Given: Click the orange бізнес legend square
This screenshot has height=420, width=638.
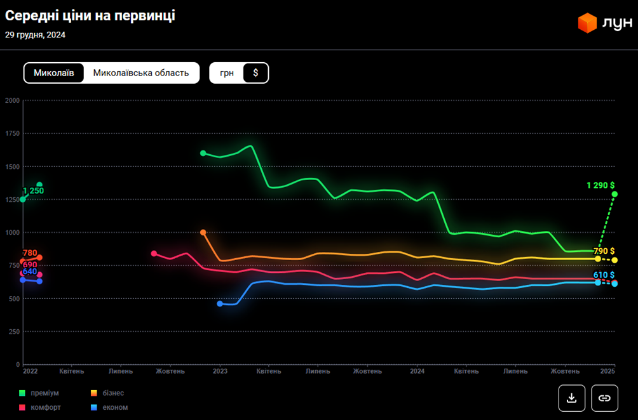Looking at the screenshot, I should tap(93, 393).
